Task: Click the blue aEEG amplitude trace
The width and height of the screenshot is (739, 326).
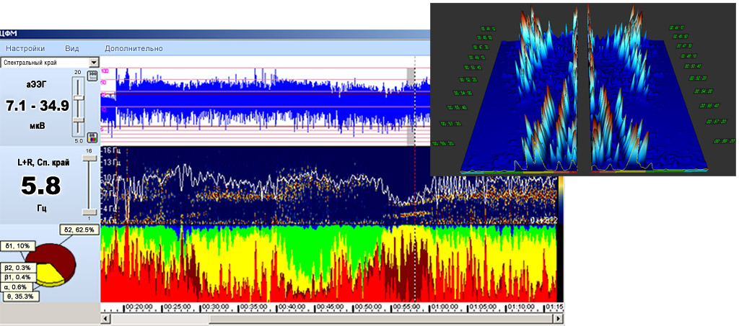Action: tap(266, 101)
